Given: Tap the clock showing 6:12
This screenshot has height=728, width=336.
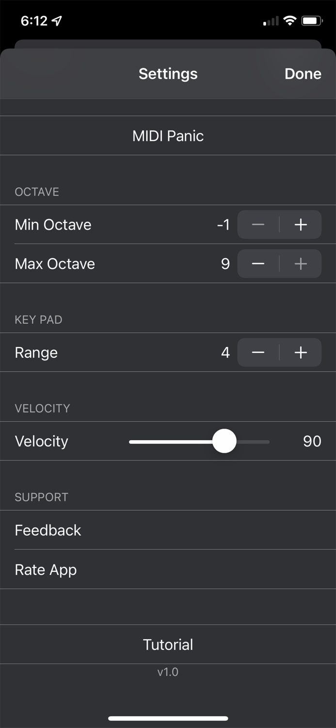Looking at the screenshot, I should coord(34,20).
